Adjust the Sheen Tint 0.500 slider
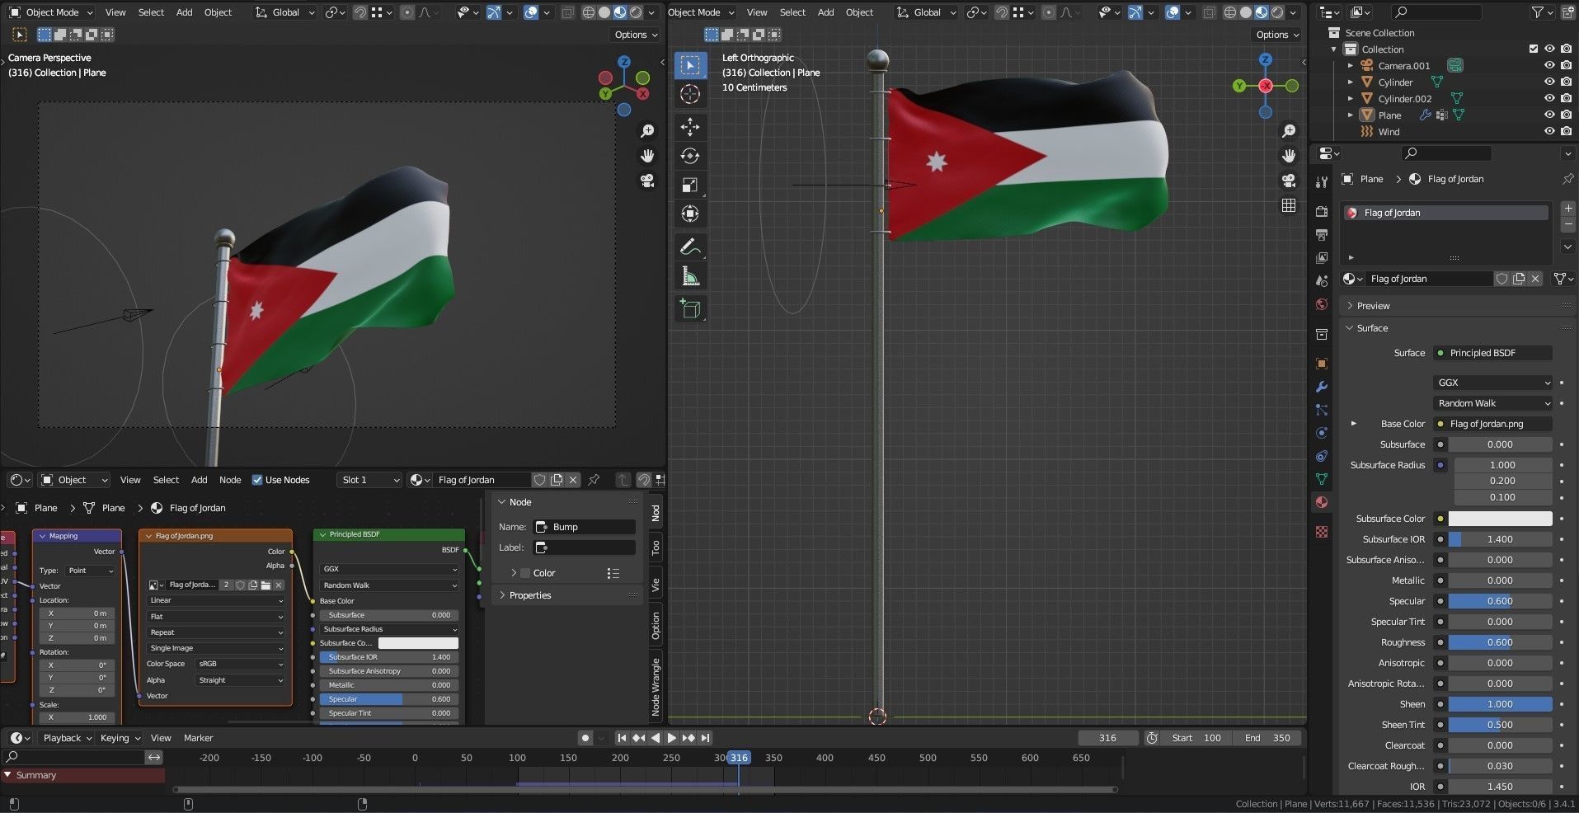The image size is (1579, 813). (1500, 725)
